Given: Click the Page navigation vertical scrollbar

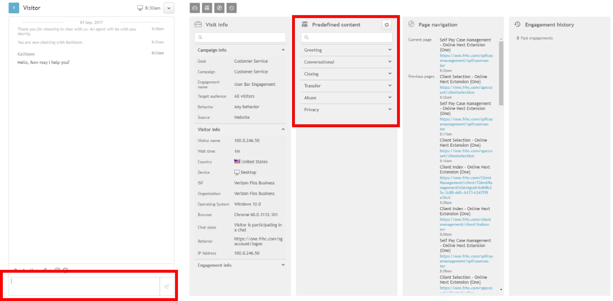Looking at the screenshot, I should 501,73.
